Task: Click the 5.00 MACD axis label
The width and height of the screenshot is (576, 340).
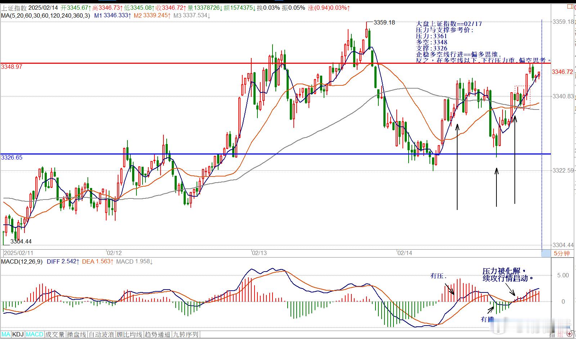Action: click(563, 275)
